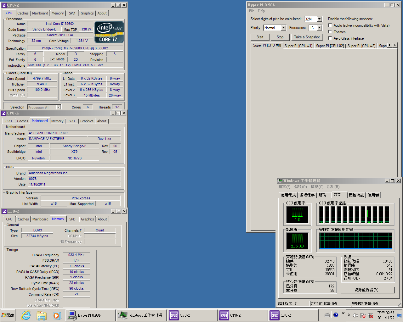The height and width of the screenshot is (322, 403).
Task: Click the title bar icon of Task Manager window
Action: pos(280,181)
